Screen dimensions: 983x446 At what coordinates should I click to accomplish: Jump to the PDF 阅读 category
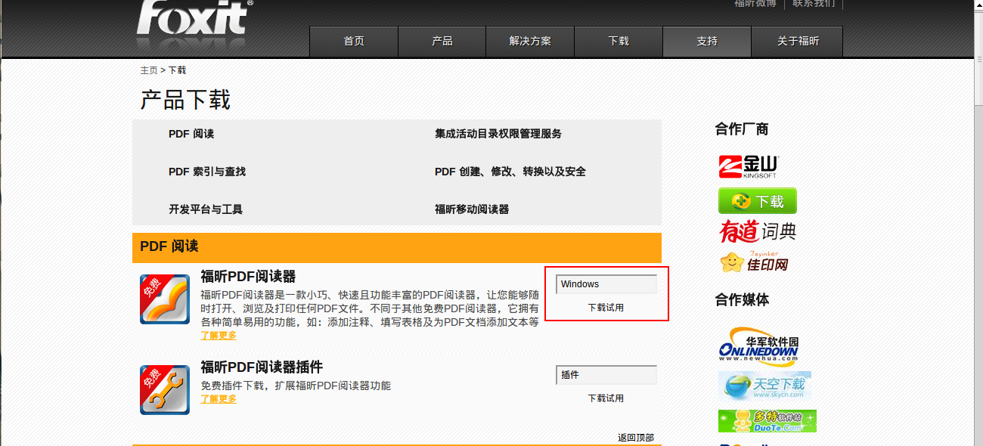click(x=191, y=134)
